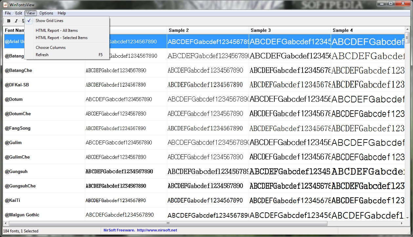Select the @Gungsuh font row
The height and width of the screenshot is (237, 413).
[204, 171]
